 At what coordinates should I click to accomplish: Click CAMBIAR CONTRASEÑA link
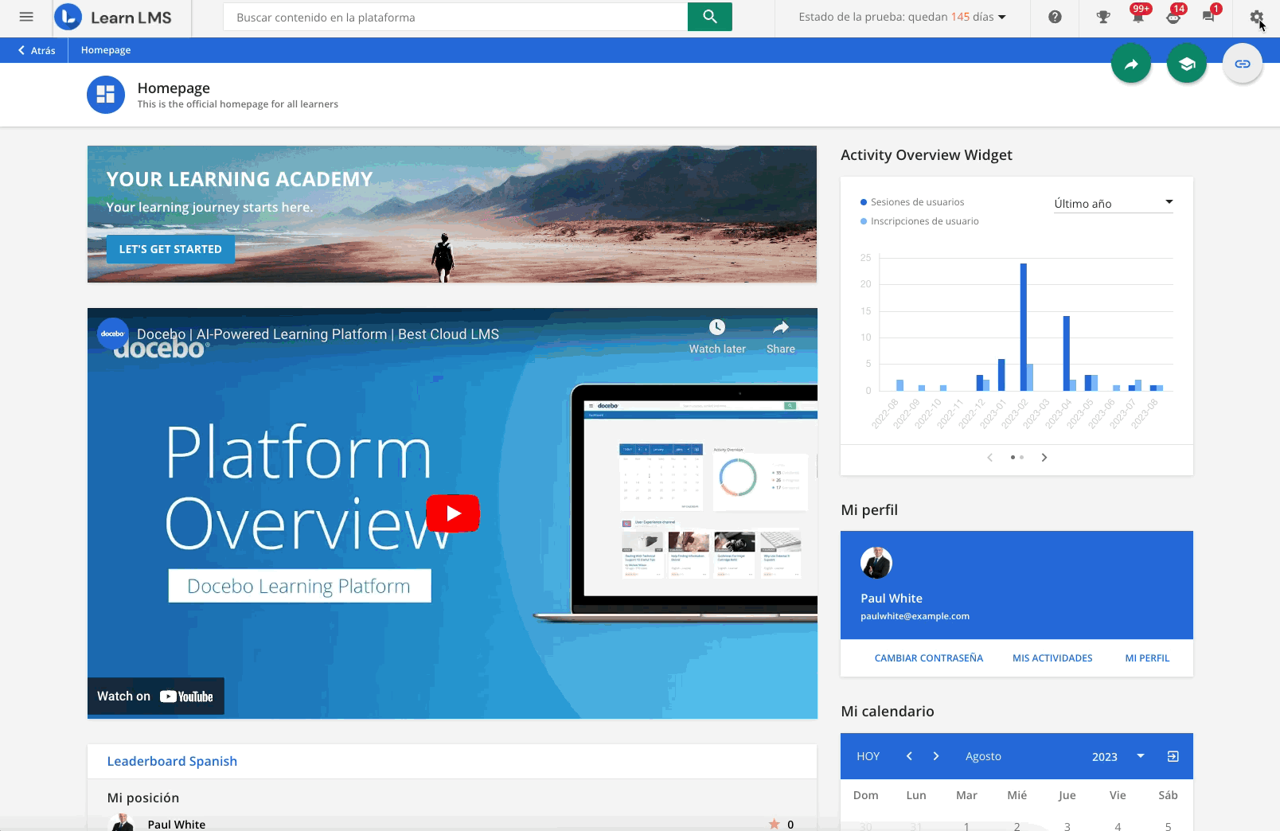928,658
